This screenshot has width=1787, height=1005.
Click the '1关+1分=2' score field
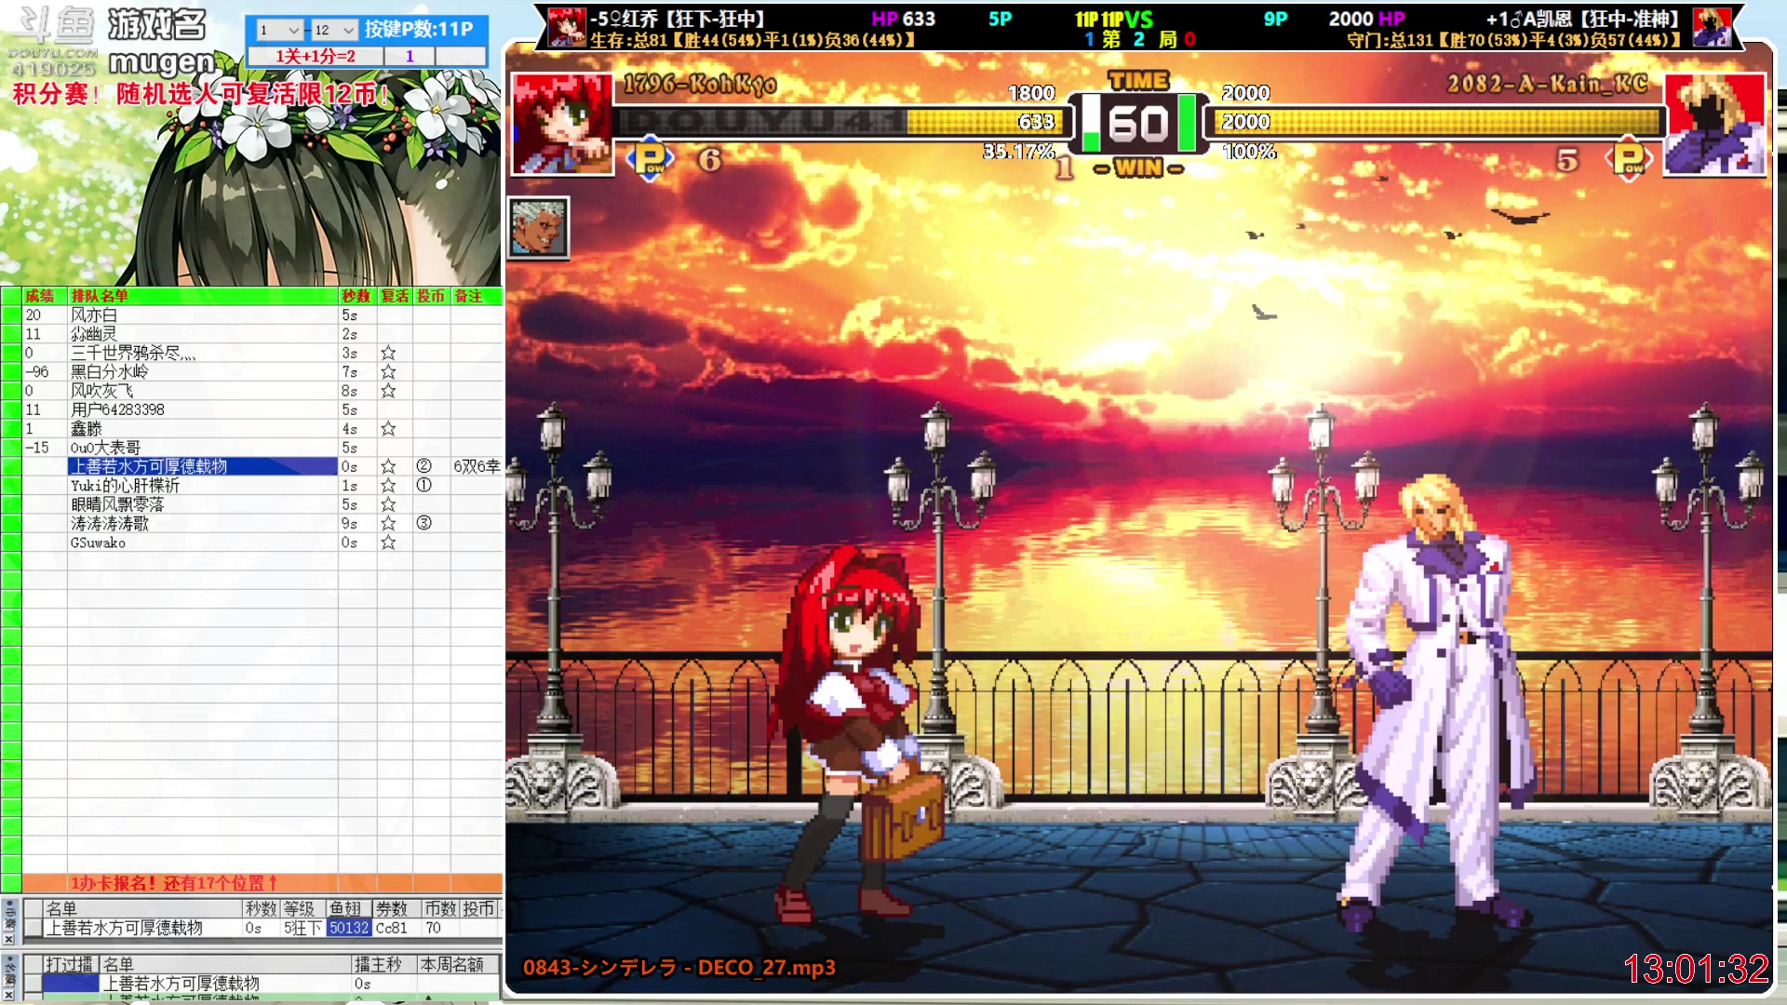pos(315,57)
